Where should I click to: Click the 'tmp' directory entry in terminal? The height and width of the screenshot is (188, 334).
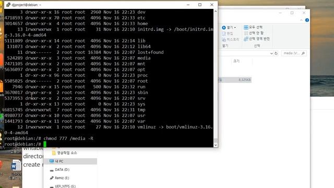click(141, 110)
